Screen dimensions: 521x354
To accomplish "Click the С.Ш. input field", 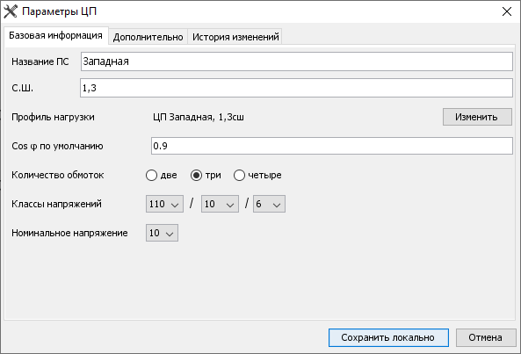I will click(296, 88).
